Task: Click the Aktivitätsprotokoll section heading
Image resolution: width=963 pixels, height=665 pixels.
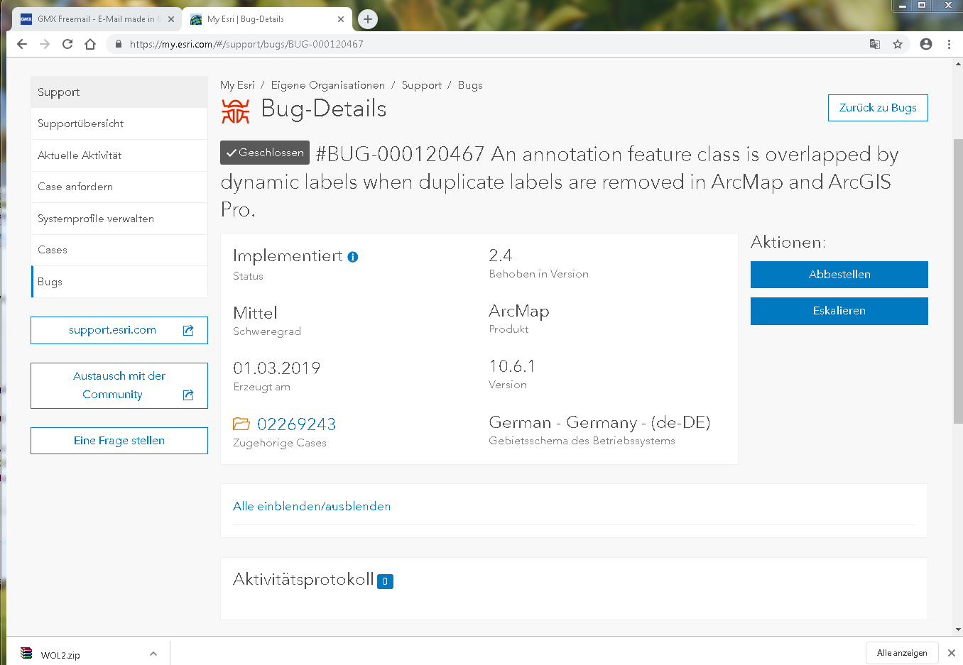Action: (x=303, y=580)
